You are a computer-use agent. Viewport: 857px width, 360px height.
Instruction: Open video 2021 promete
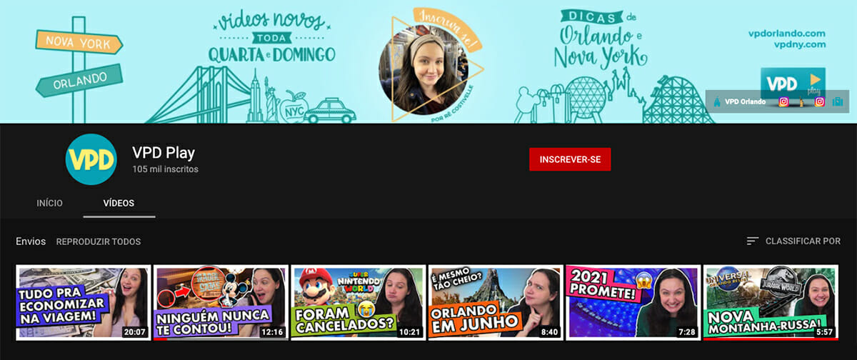point(633,303)
